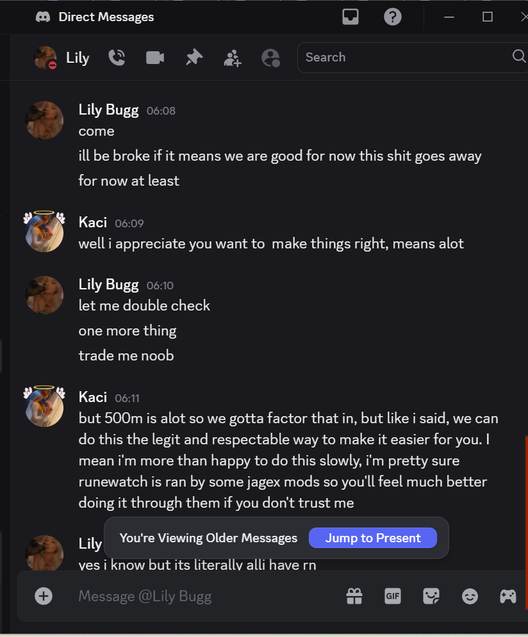Open the activities game controller icon
This screenshot has width=528, height=637.
(x=508, y=597)
